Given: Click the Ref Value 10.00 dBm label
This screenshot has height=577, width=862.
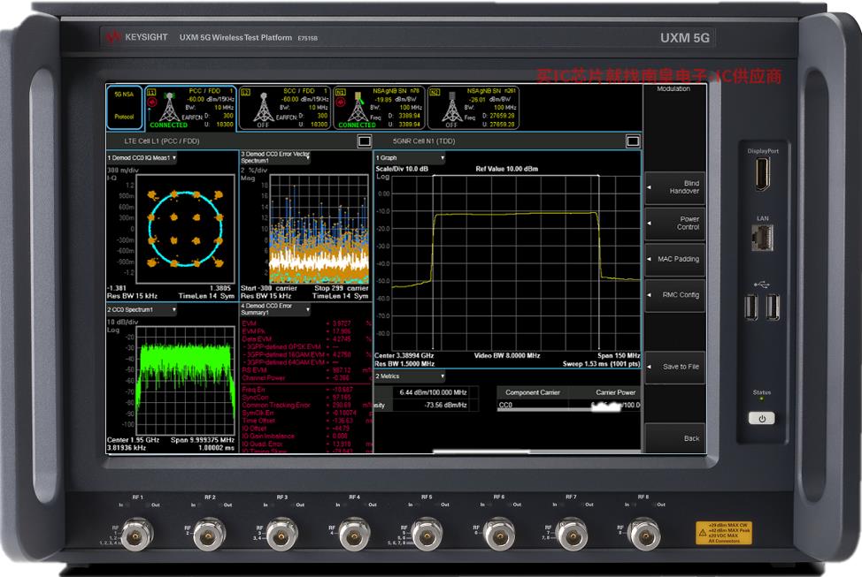Looking at the screenshot, I should coord(507,169).
